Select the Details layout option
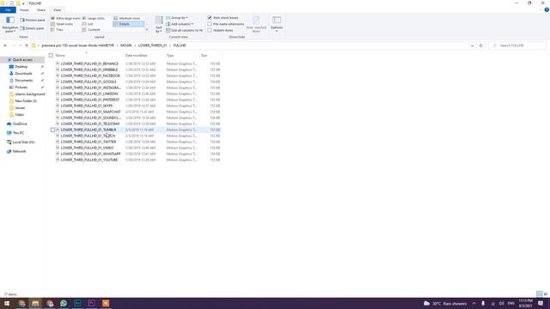Viewport: 550px width, 309px height. pos(128,24)
